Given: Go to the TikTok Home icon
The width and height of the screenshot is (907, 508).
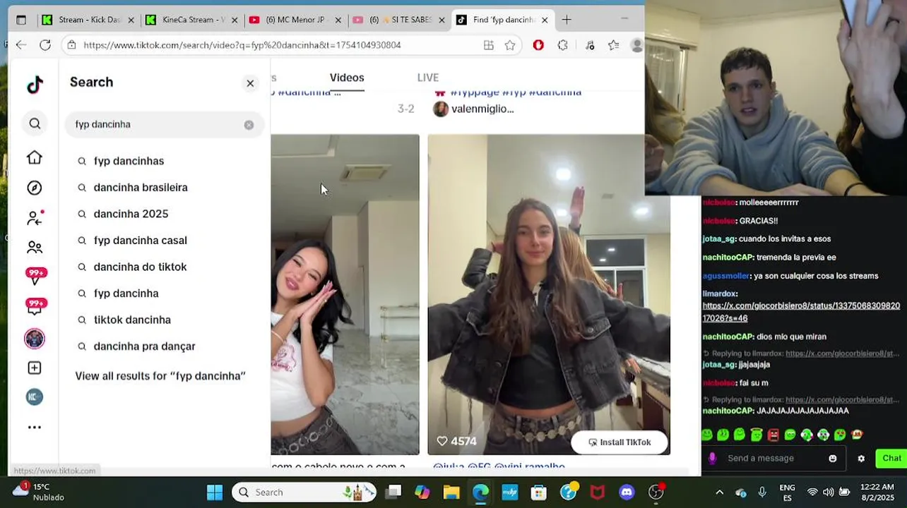Looking at the screenshot, I should [35, 157].
